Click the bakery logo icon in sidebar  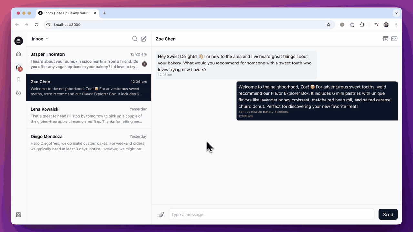point(18,41)
